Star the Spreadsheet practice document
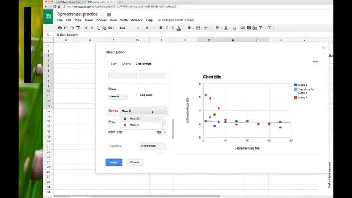 (x=102, y=14)
